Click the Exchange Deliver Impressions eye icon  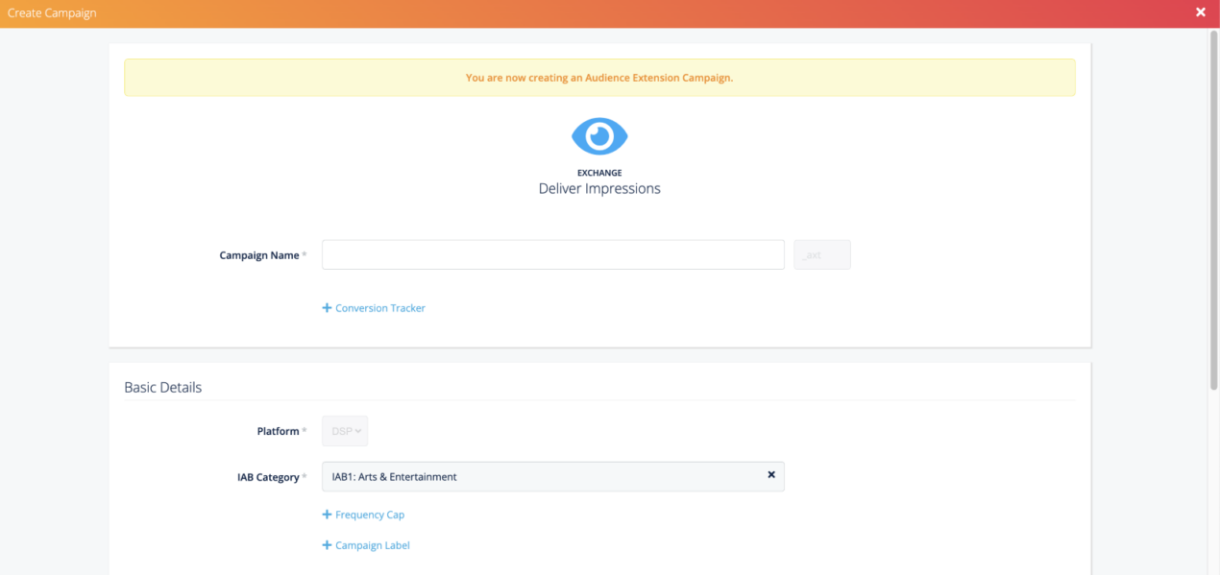coord(598,135)
